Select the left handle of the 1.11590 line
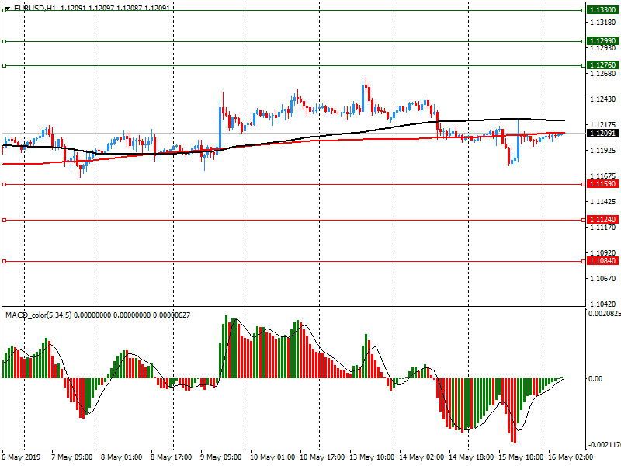The height and width of the screenshot is (466, 621). click(4, 184)
